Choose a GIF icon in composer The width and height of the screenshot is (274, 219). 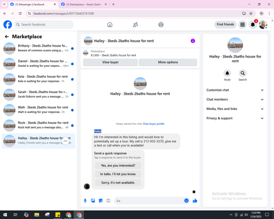(x=109, y=201)
